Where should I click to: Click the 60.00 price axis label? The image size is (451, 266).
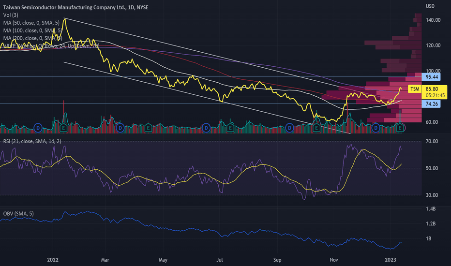(432, 122)
